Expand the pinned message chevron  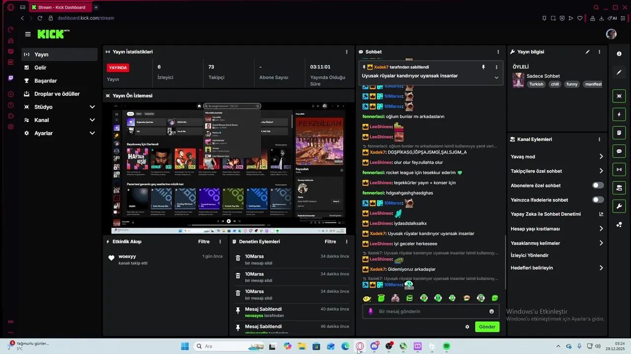(496, 77)
